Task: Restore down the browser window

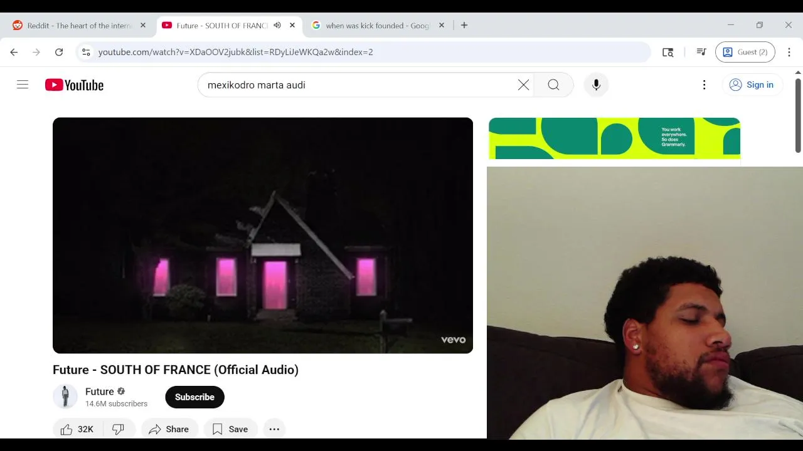Action: tap(760, 25)
